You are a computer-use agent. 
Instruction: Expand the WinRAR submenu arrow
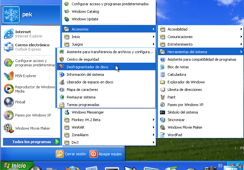coord(153,127)
